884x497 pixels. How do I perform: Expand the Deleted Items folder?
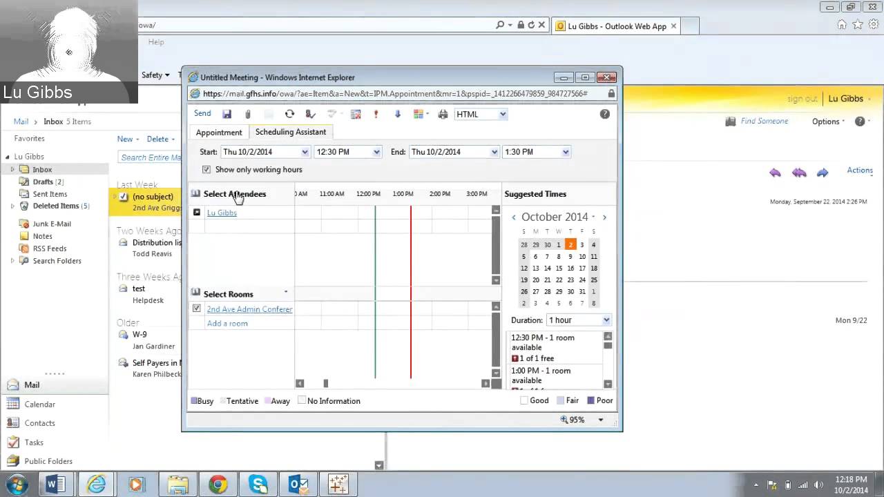pyautogui.click(x=12, y=206)
